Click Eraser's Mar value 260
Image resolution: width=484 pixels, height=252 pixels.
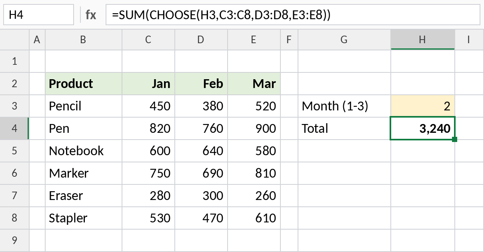(254, 196)
